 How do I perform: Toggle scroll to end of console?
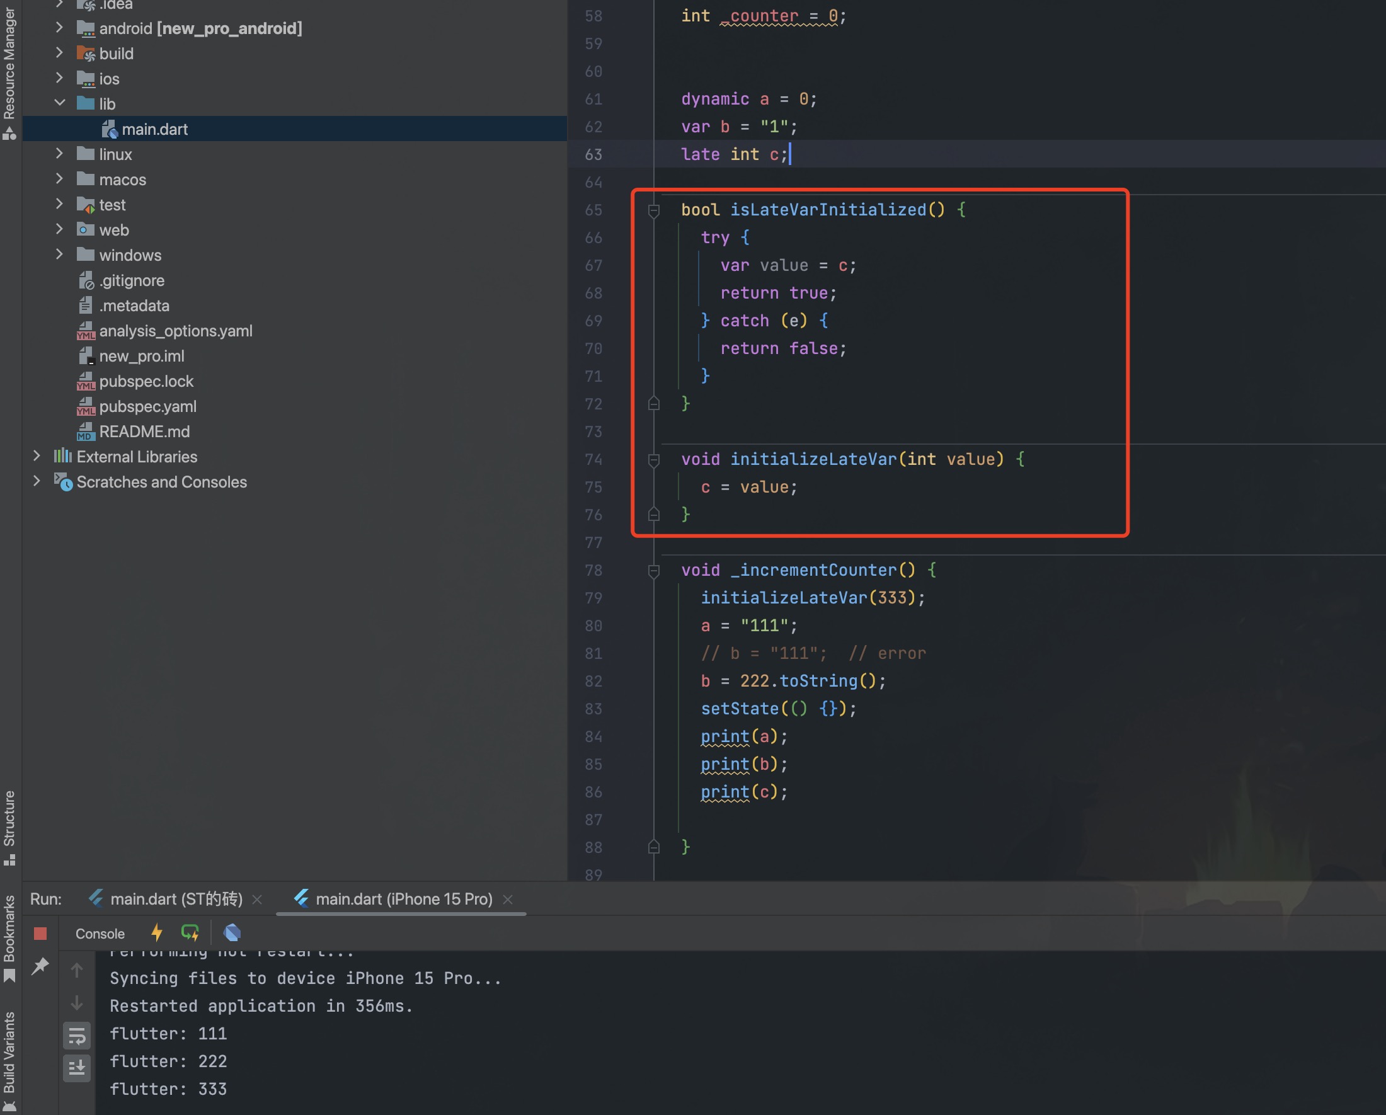(76, 1068)
